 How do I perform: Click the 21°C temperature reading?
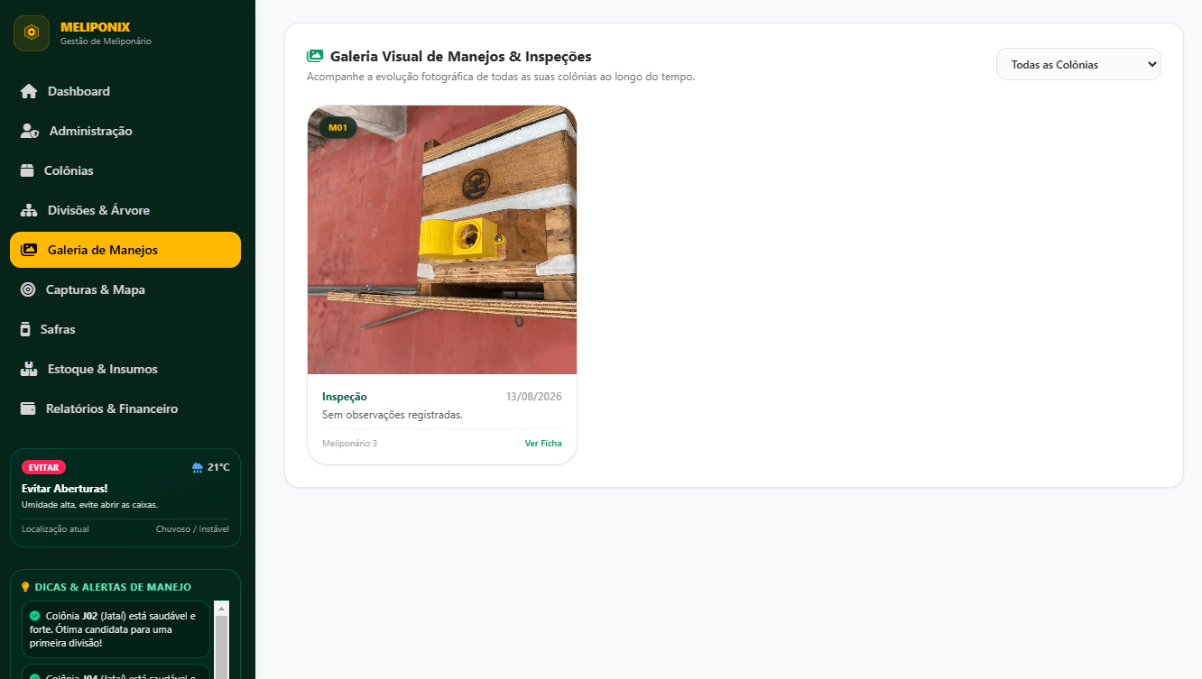[218, 467]
